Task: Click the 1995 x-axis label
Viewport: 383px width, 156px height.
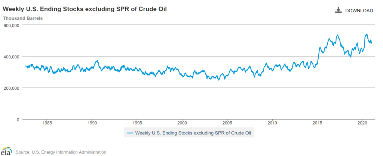Action: [x=137, y=122]
